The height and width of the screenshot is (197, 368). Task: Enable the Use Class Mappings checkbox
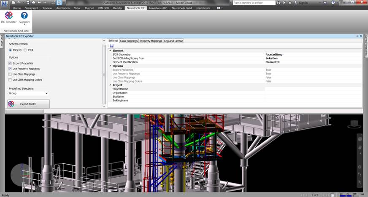(10, 74)
